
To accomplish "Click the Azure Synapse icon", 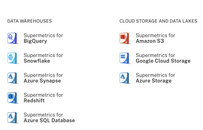I will pyautogui.click(x=12, y=78).
